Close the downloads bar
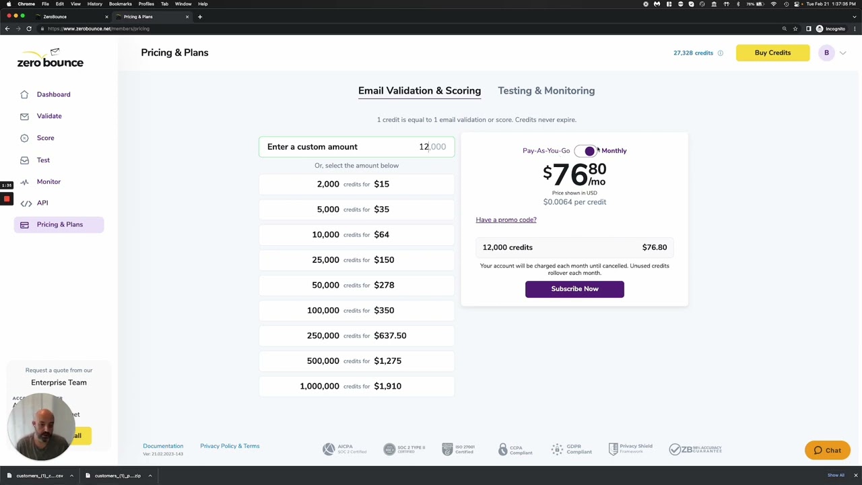Image resolution: width=862 pixels, height=485 pixels. point(855,476)
